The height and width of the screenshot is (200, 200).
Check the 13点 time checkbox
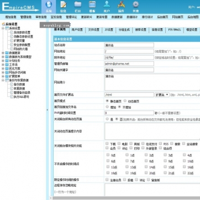coord(127,167)
